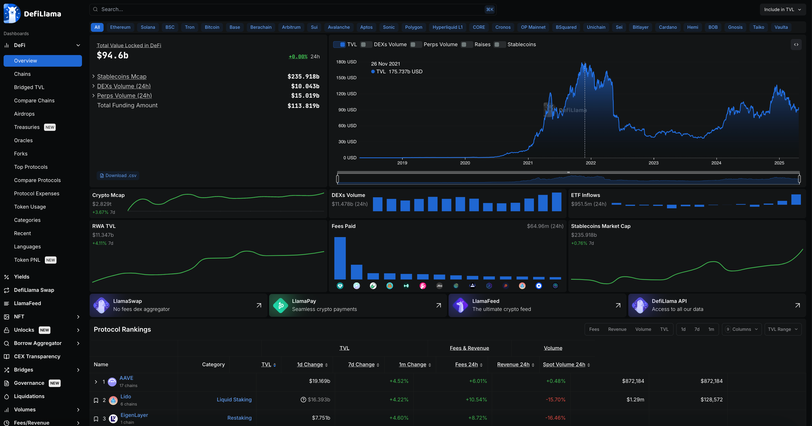Toggle the Stablecoins chart series on

pyautogui.click(x=499, y=44)
